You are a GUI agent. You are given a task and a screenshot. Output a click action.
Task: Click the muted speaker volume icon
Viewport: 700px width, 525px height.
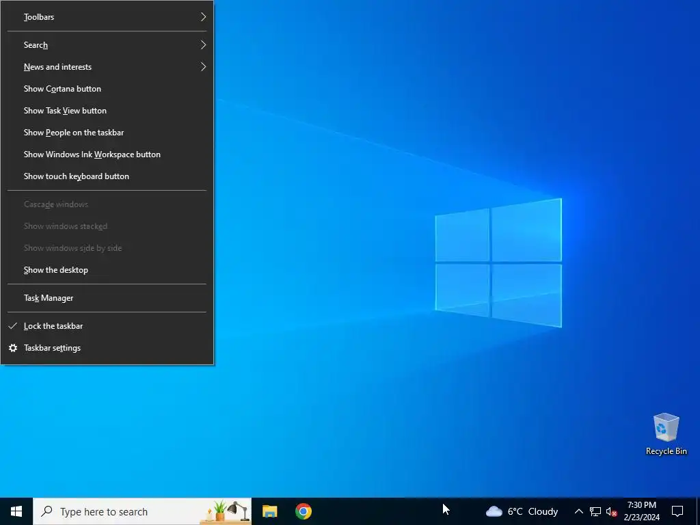click(612, 511)
